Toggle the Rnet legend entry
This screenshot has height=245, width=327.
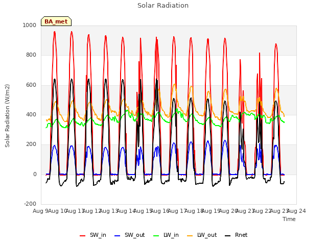236,235
